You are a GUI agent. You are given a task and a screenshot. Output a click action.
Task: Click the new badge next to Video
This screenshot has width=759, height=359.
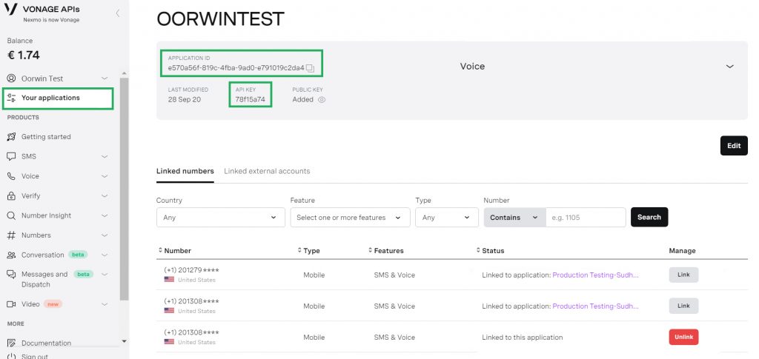(53, 304)
